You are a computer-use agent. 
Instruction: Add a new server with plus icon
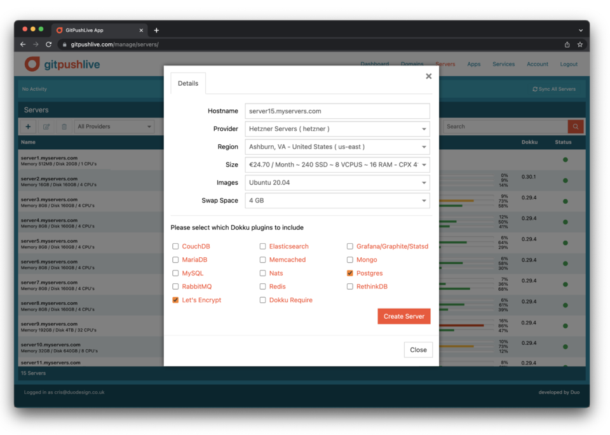click(28, 127)
